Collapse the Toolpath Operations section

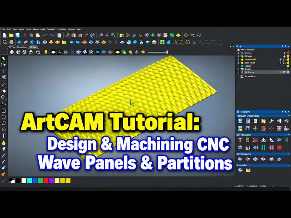pos(289,116)
